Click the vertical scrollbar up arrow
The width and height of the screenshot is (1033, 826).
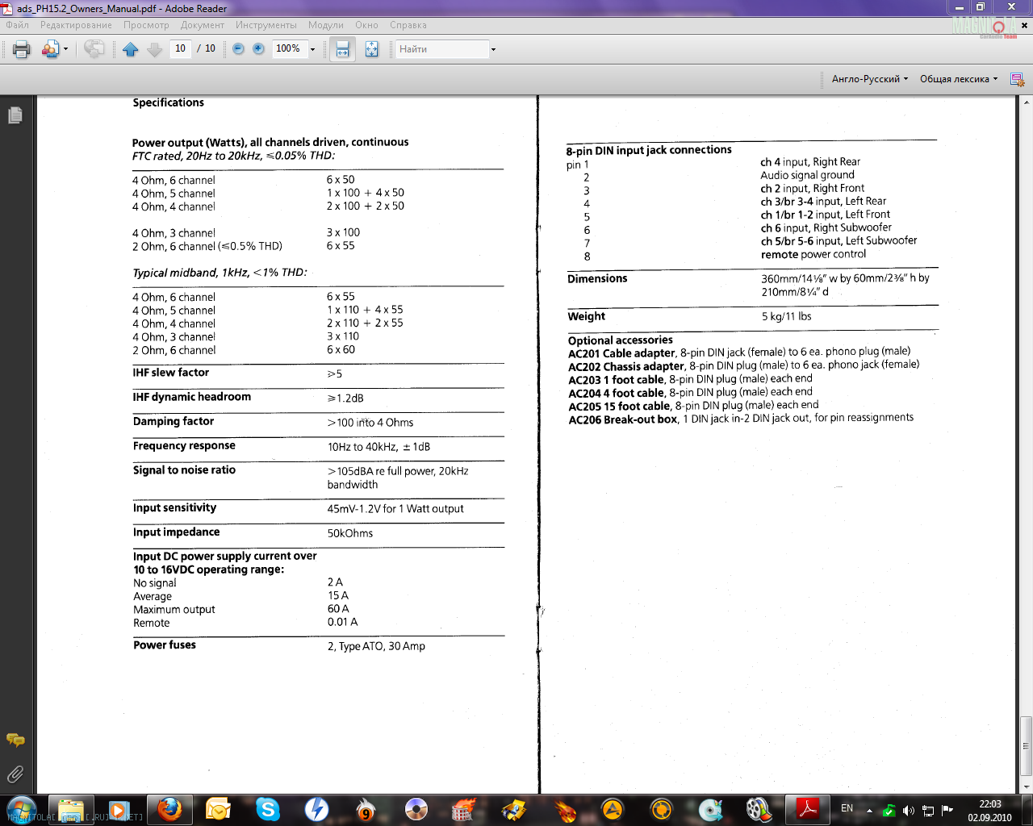[x=1026, y=102]
